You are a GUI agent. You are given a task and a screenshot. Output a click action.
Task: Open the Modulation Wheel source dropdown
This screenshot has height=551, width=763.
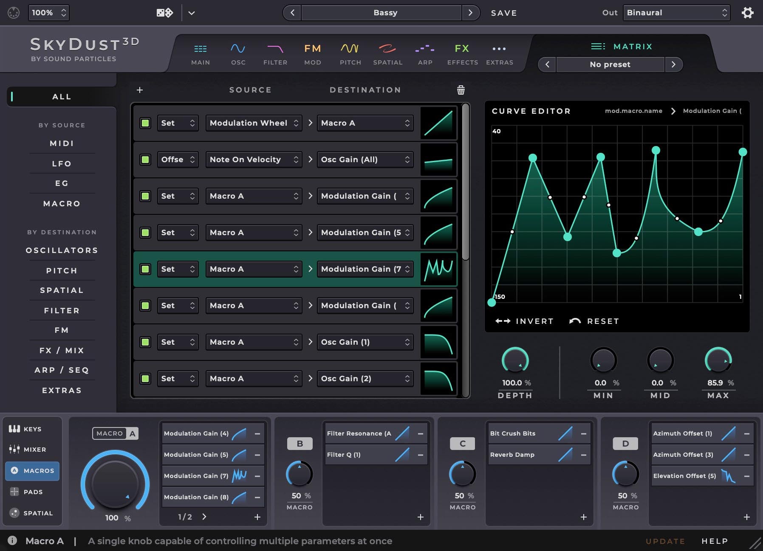point(254,123)
